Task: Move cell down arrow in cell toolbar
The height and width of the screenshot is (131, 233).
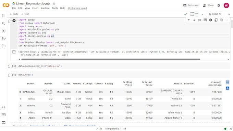Action: pos(194,20)
